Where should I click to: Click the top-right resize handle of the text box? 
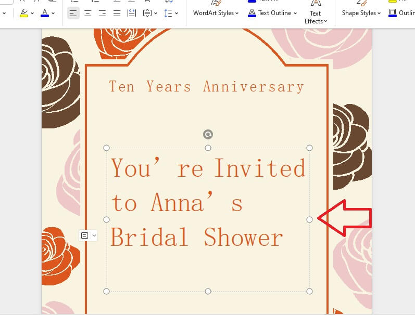(x=309, y=148)
